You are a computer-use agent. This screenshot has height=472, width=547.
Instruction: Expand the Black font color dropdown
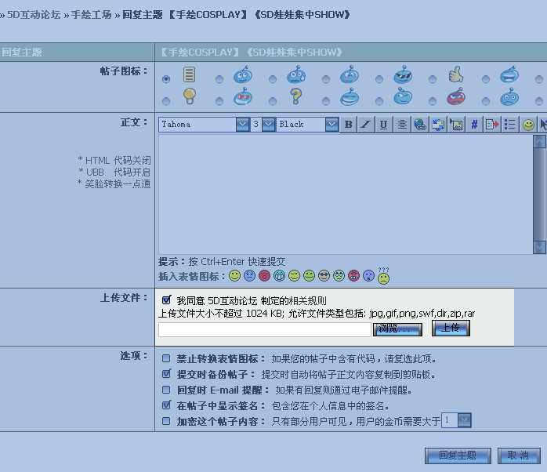[x=331, y=125]
